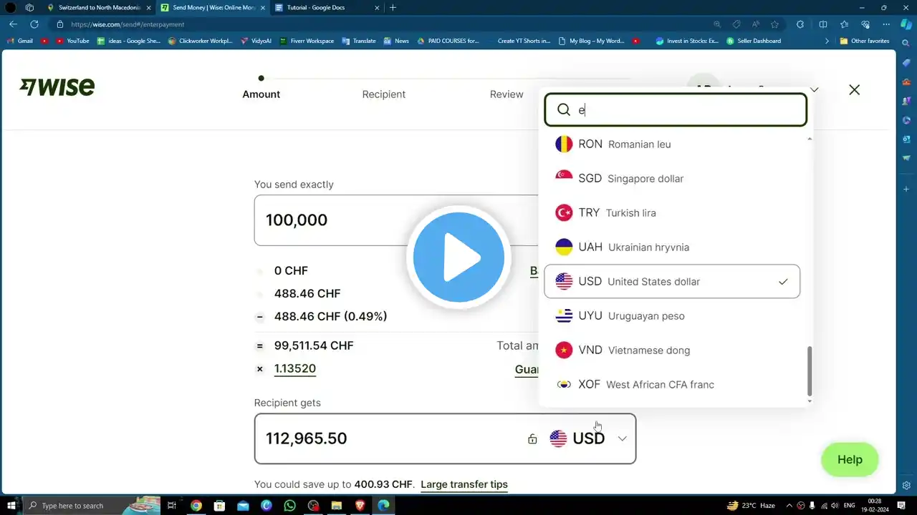Click the taskbar clock and date
The height and width of the screenshot is (515, 917).
[x=875, y=506]
